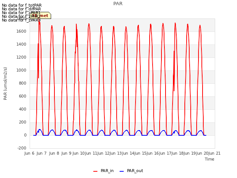Click the -200 y-axis tick label
The image size is (237, 178).
point(22,148)
